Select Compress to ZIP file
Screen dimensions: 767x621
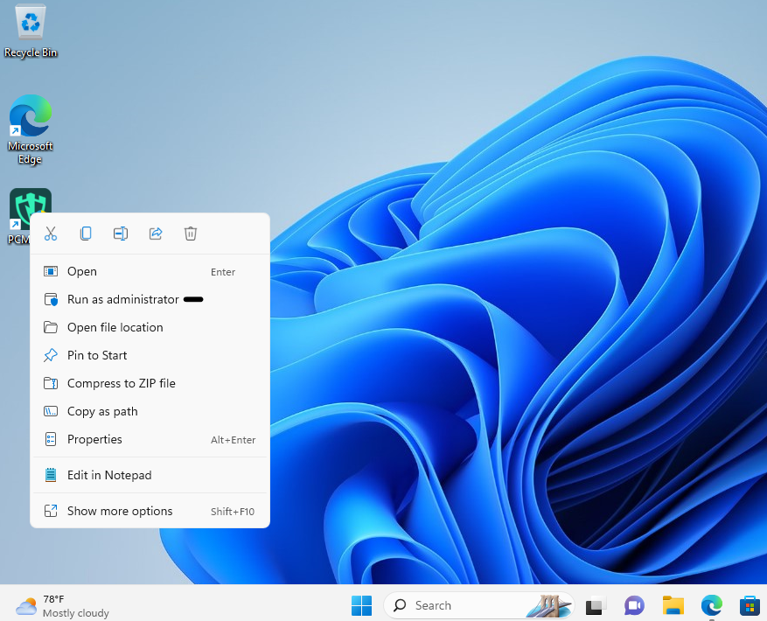coord(121,384)
